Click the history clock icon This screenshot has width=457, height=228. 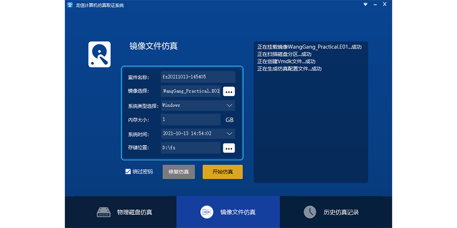pyautogui.click(x=310, y=212)
